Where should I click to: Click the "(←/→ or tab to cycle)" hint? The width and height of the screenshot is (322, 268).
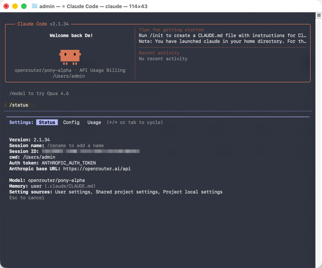pyautogui.click(x=135, y=122)
